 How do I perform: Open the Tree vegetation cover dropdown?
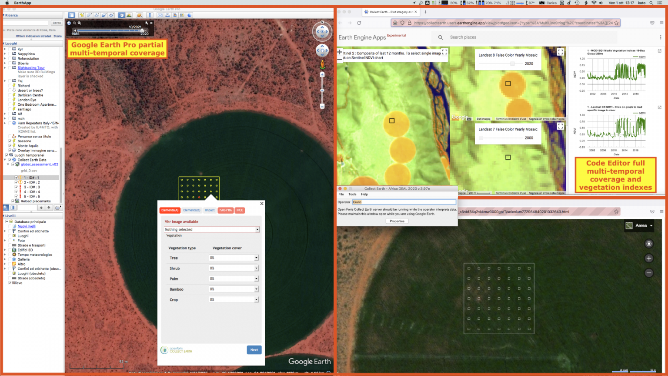click(234, 257)
